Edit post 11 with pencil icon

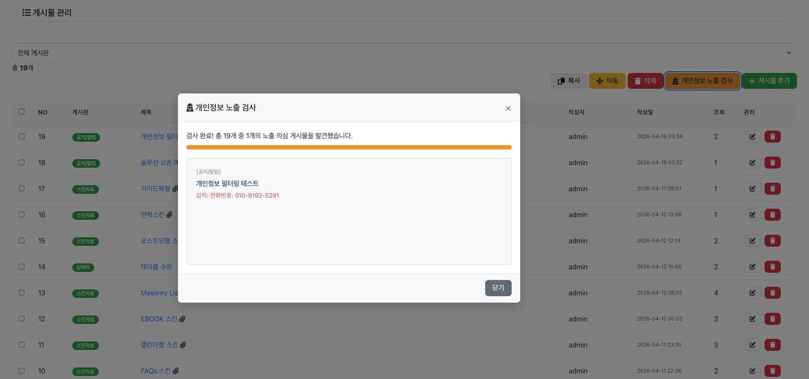coord(752,345)
